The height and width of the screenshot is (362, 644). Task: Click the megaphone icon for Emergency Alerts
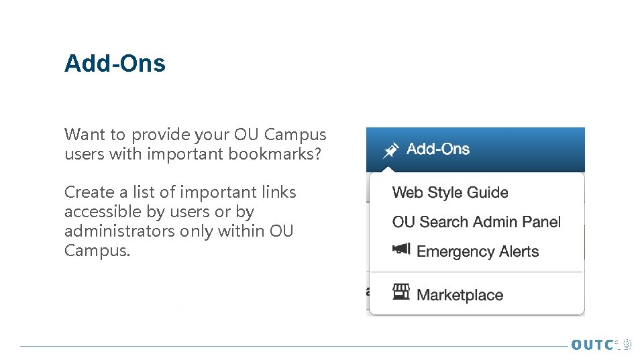400,249
